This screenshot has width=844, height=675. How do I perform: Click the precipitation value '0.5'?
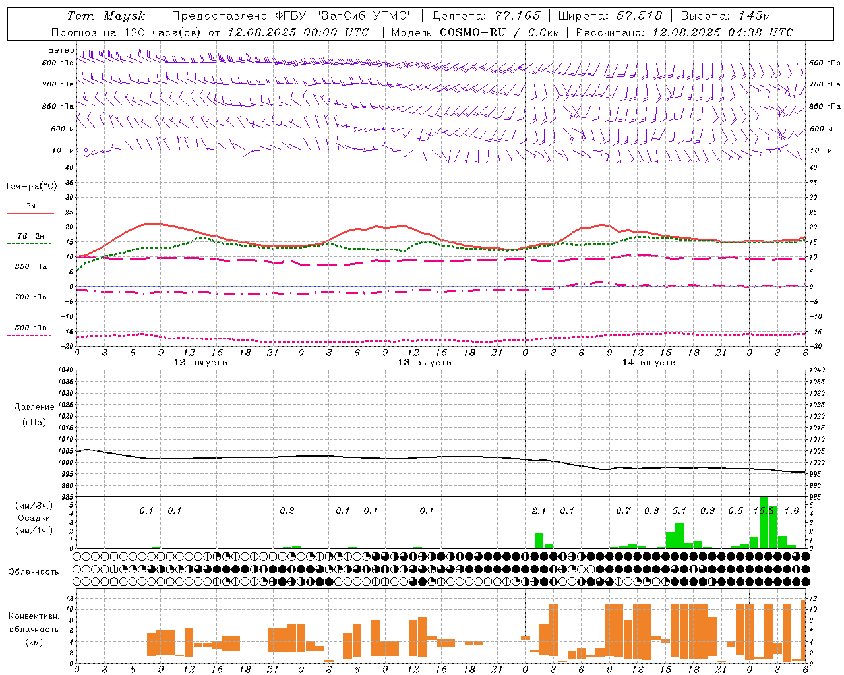pyautogui.click(x=736, y=511)
